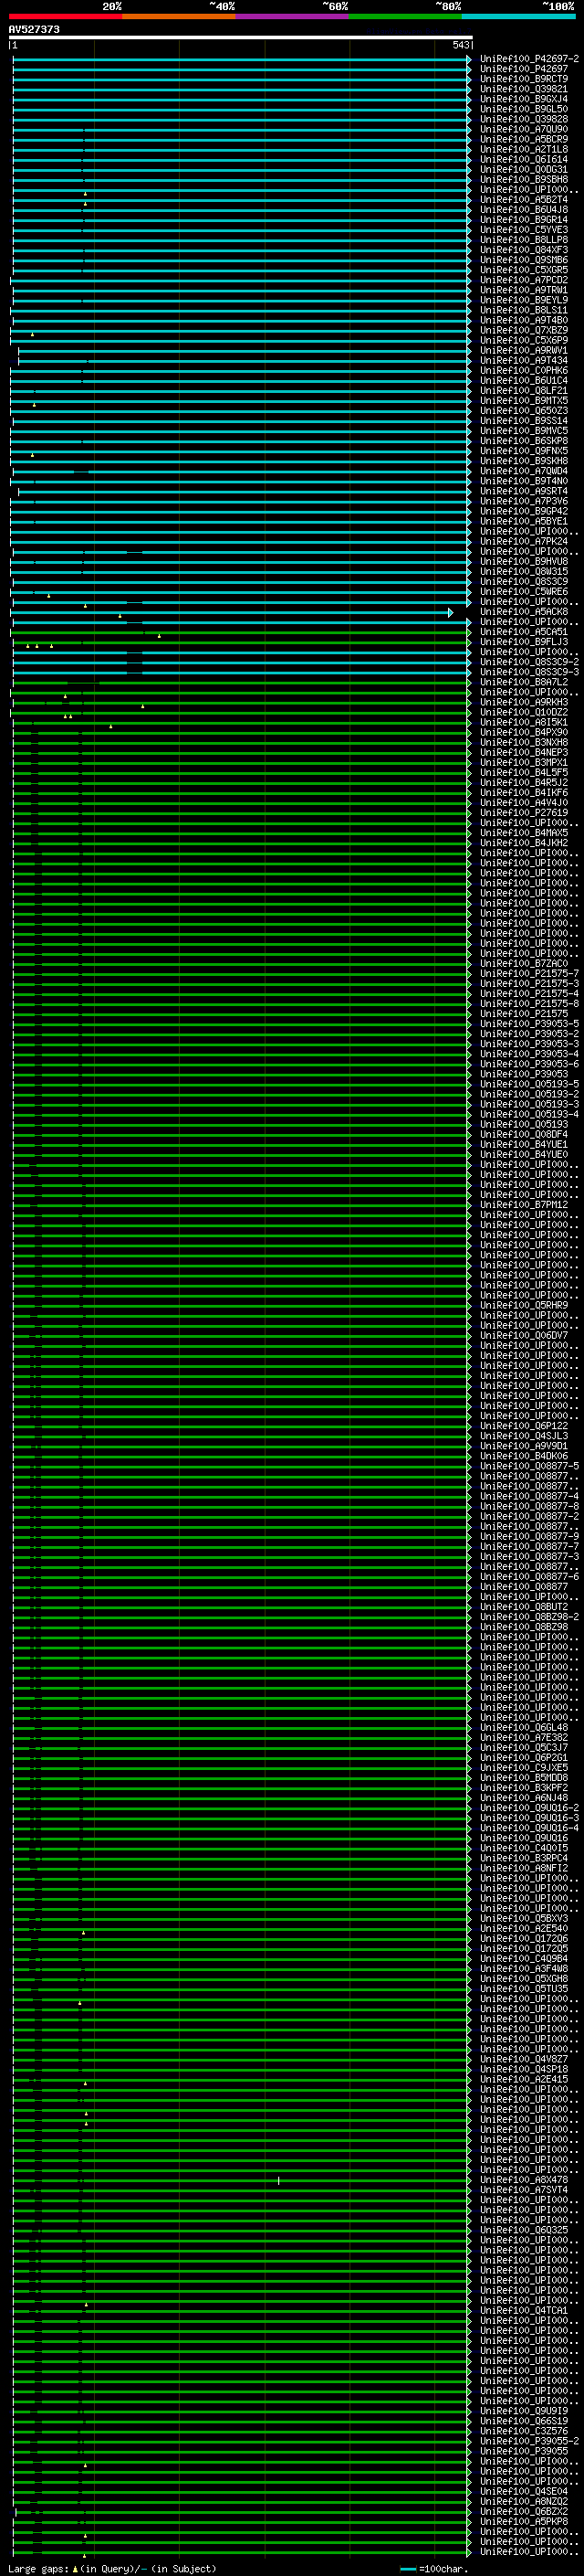The image size is (584, 2576).
Task: Open hit UniRef100_Q39828
Action: coord(524,119)
